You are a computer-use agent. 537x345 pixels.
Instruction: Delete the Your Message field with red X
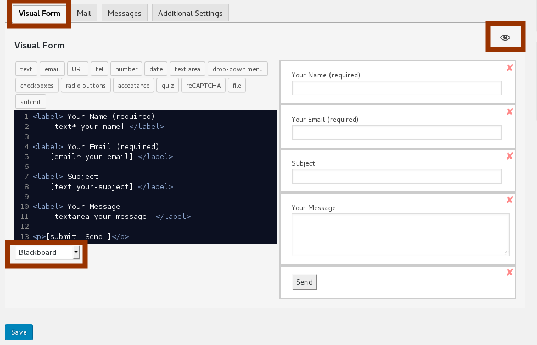pyautogui.click(x=510, y=200)
